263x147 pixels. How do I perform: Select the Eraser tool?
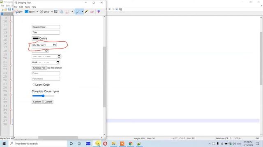tap(92, 12)
